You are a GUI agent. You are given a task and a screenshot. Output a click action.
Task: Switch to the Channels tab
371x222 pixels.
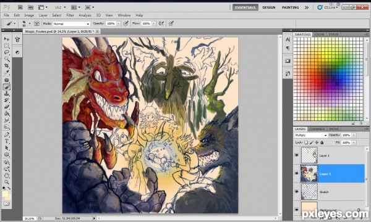(317, 129)
